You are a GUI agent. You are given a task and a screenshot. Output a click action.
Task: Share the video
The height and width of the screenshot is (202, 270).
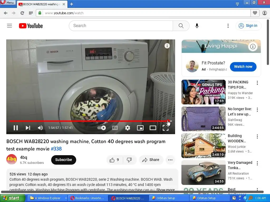151,160
